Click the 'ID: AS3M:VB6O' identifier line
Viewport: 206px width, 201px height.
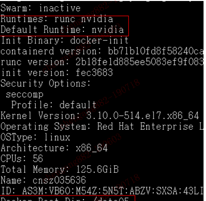pyautogui.click(x=102, y=191)
